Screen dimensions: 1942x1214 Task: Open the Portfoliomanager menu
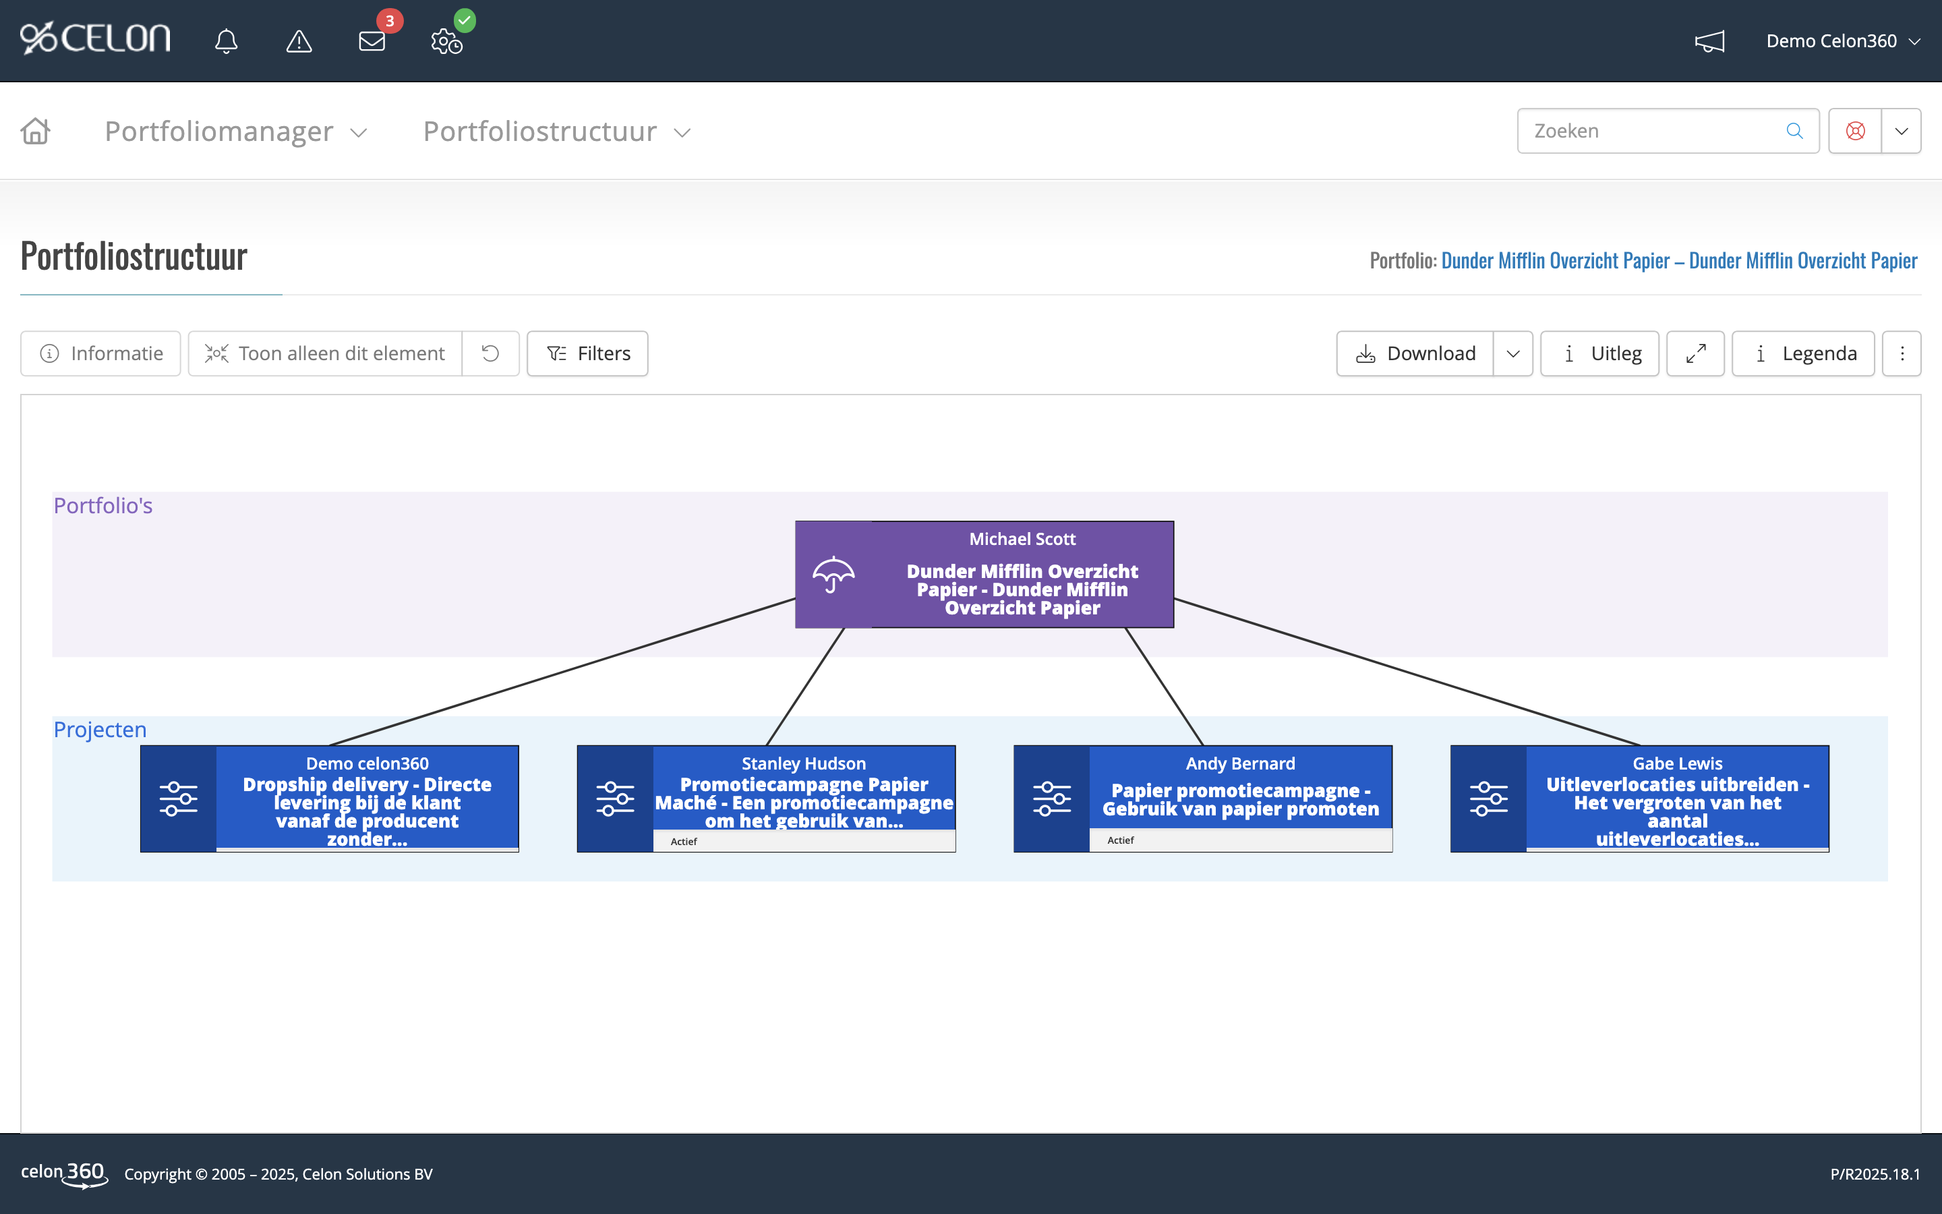pos(235,131)
